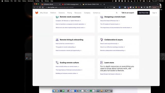
Task: Open Compare: All-Remote vs. Hybrid-Remote link
Action: [68, 21]
